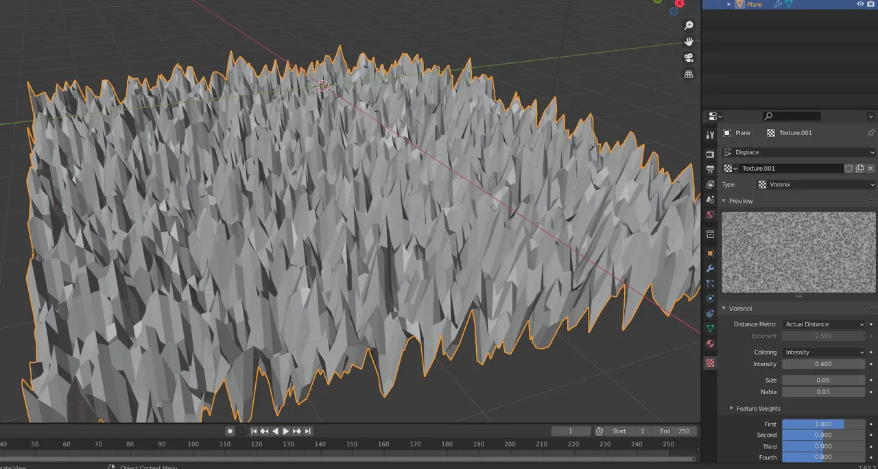The width and height of the screenshot is (878, 469).
Task: Hide Plane in viewport via eye icon
Action: (x=860, y=4)
